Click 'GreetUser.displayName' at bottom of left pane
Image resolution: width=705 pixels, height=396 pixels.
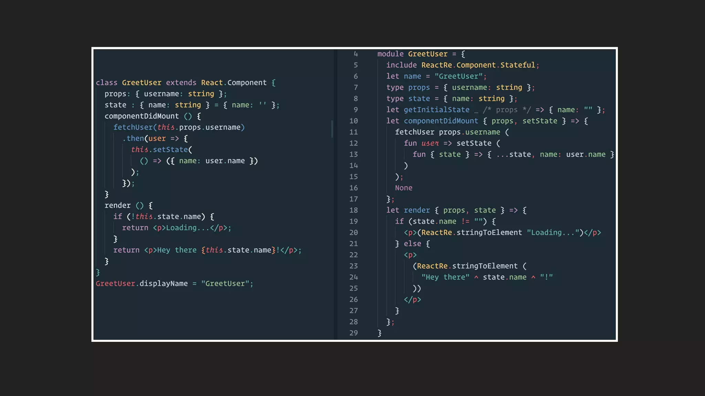[x=141, y=284]
